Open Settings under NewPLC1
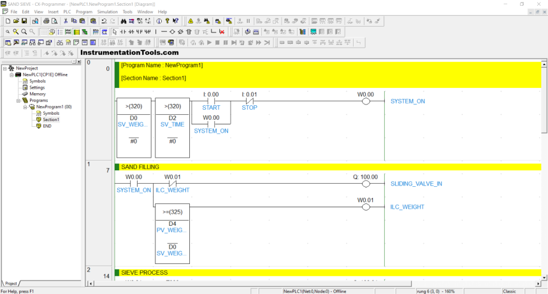The image size is (548, 294). (37, 87)
